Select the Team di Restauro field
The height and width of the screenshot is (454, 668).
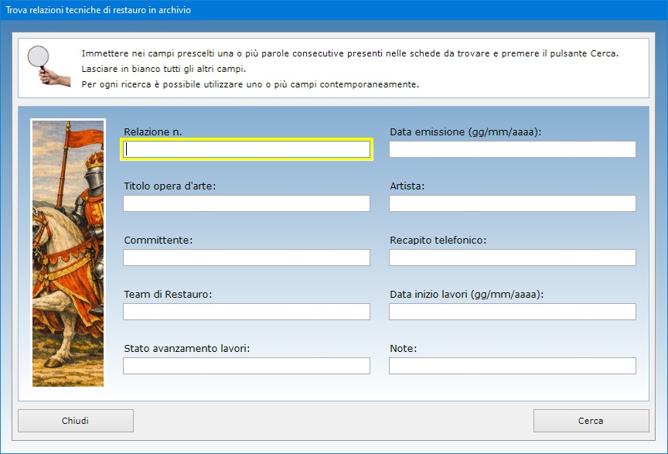click(247, 312)
